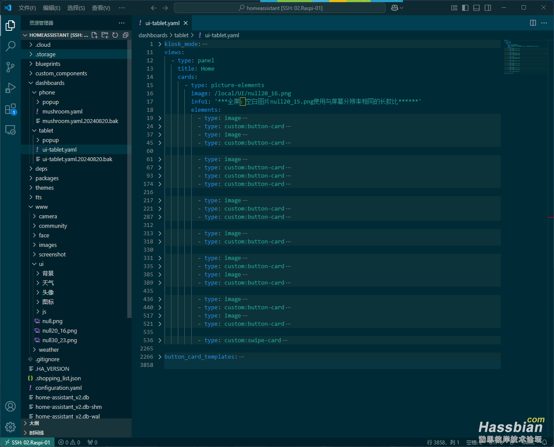Open Extensions view with update badge
The width and height of the screenshot is (554, 447).
(x=10, y=109)
